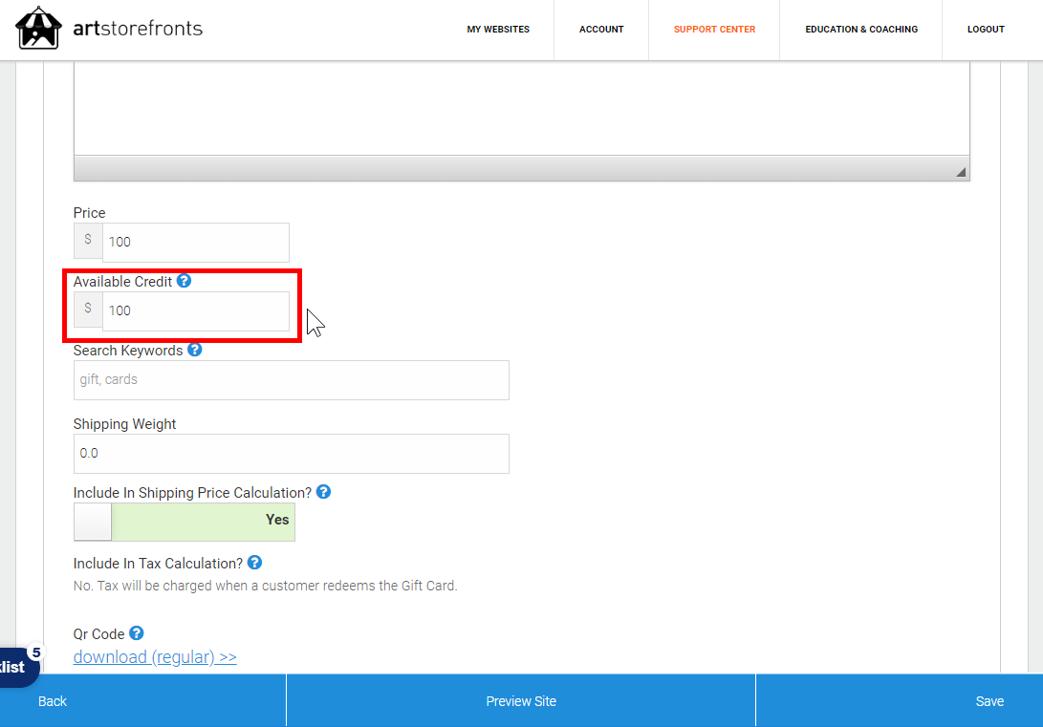This screenshot has height=727, width=1043.
Task: Click the text area resize handle
Action: [961, 172]
